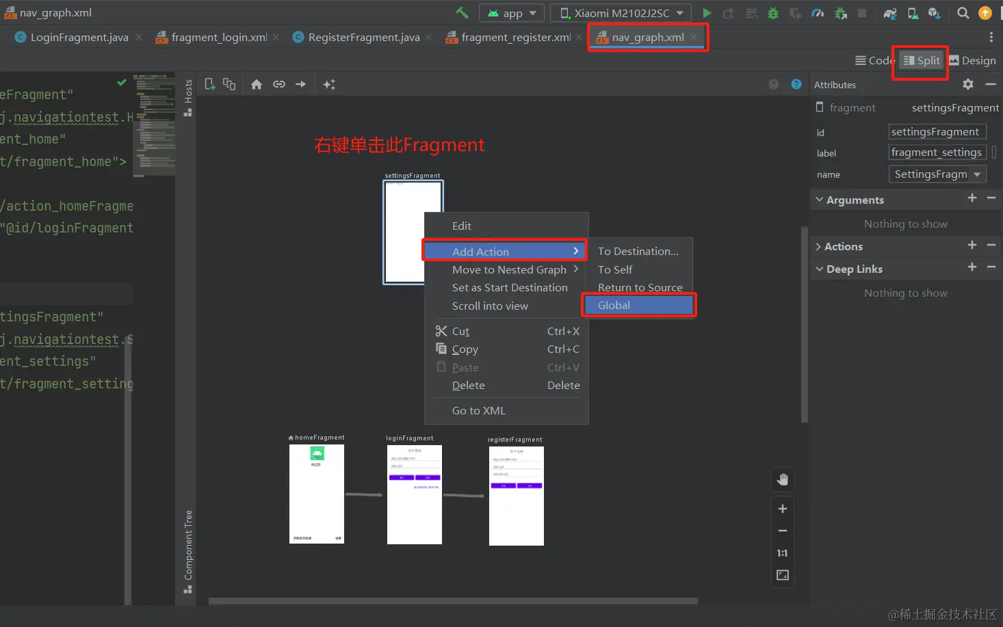
Task: Zoom in on the navigation graph
Action: (783, 509)
